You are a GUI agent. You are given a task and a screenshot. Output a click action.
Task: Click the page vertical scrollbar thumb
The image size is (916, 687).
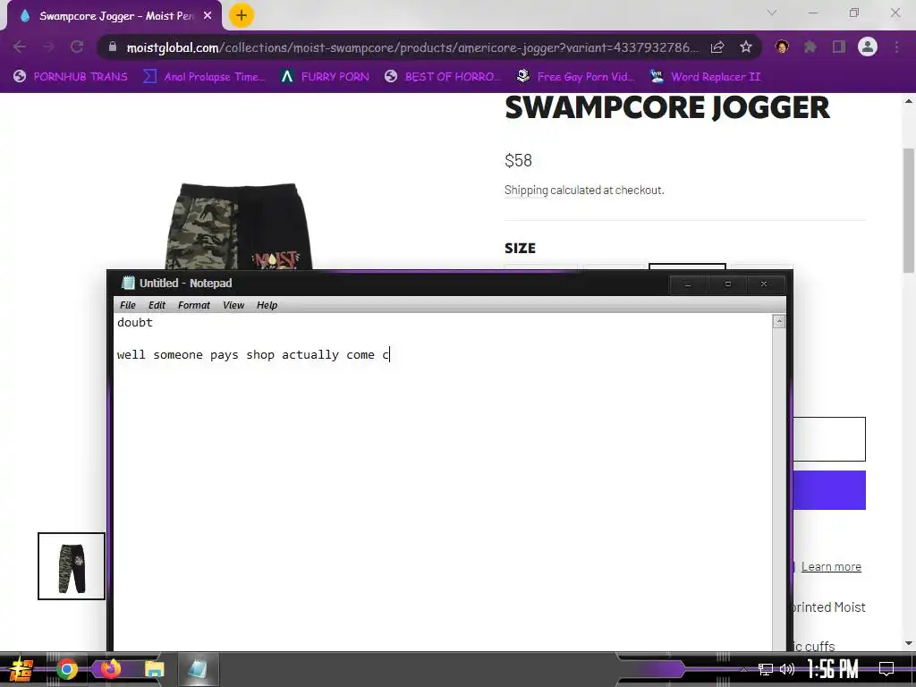click(909, 210)
